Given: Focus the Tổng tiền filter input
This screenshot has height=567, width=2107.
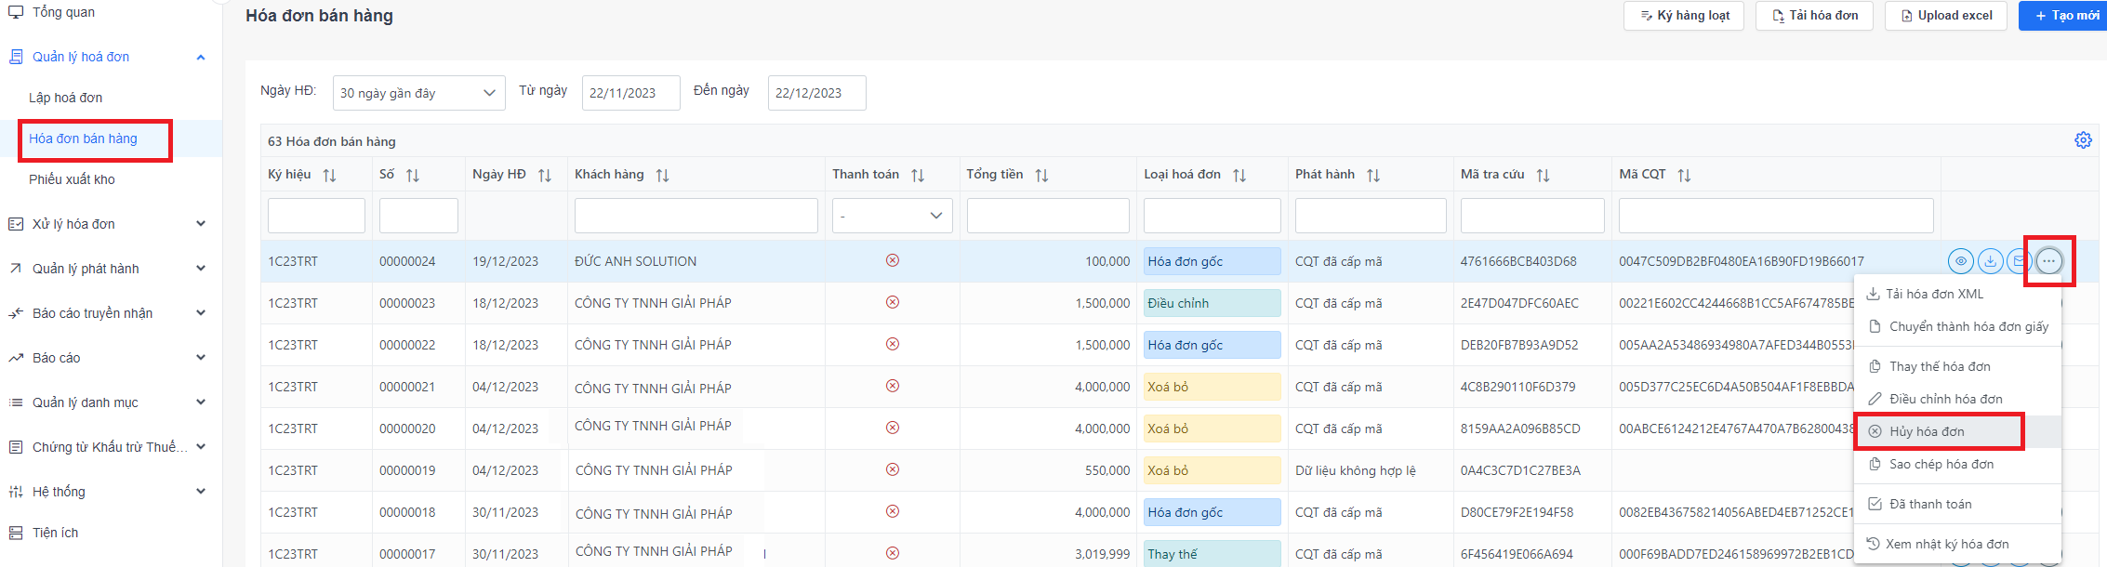Looking at the screenshot, I should [x=1048, y=216].
